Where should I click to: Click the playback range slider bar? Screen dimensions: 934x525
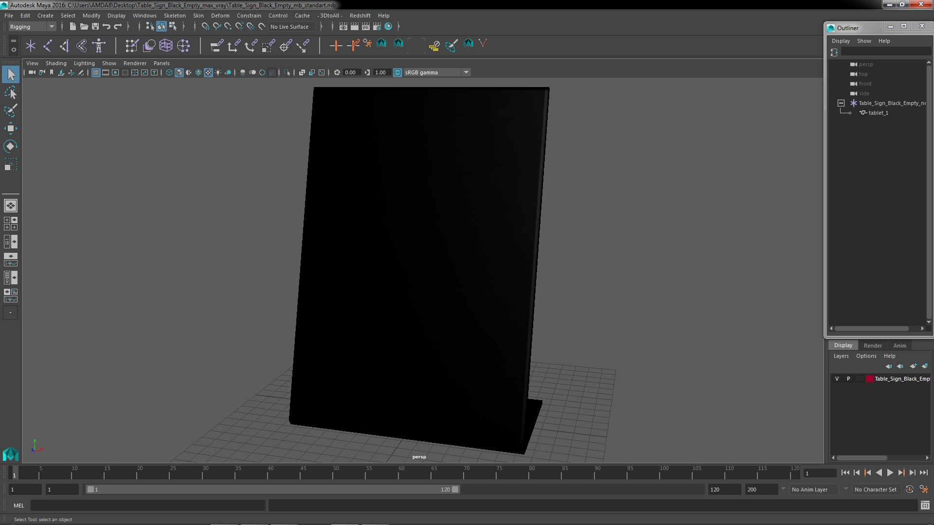(x=272, y=490)
